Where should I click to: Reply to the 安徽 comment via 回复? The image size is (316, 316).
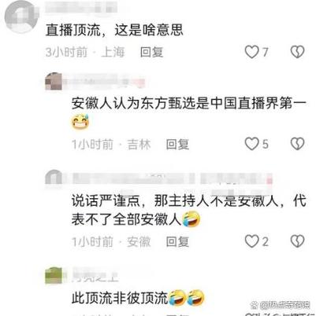pyautogui.click(x=177, y=241)
